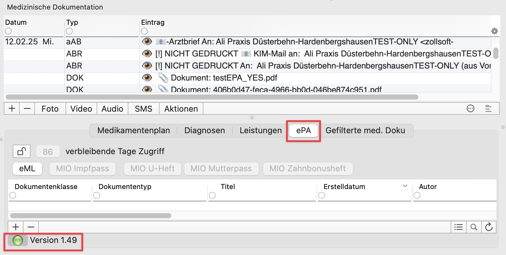Remove documentation entry with minus button
This screenshot has width=506, height=255.
point(27,108)
